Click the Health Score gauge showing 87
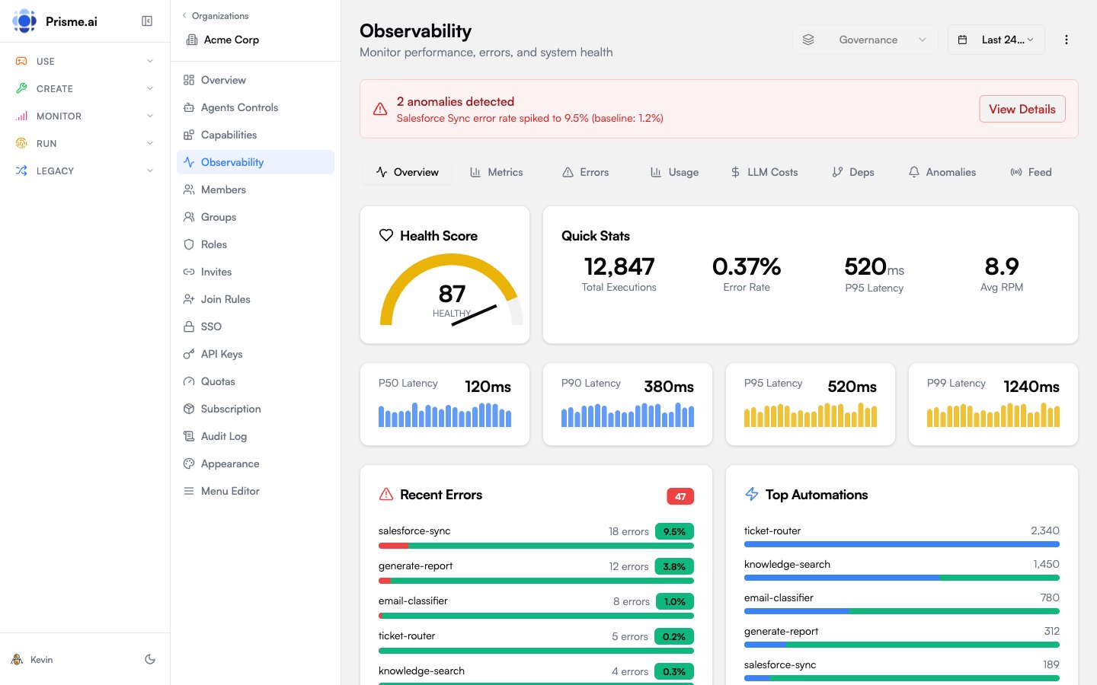The image size is (1097, 685). (x=452, y=290)
